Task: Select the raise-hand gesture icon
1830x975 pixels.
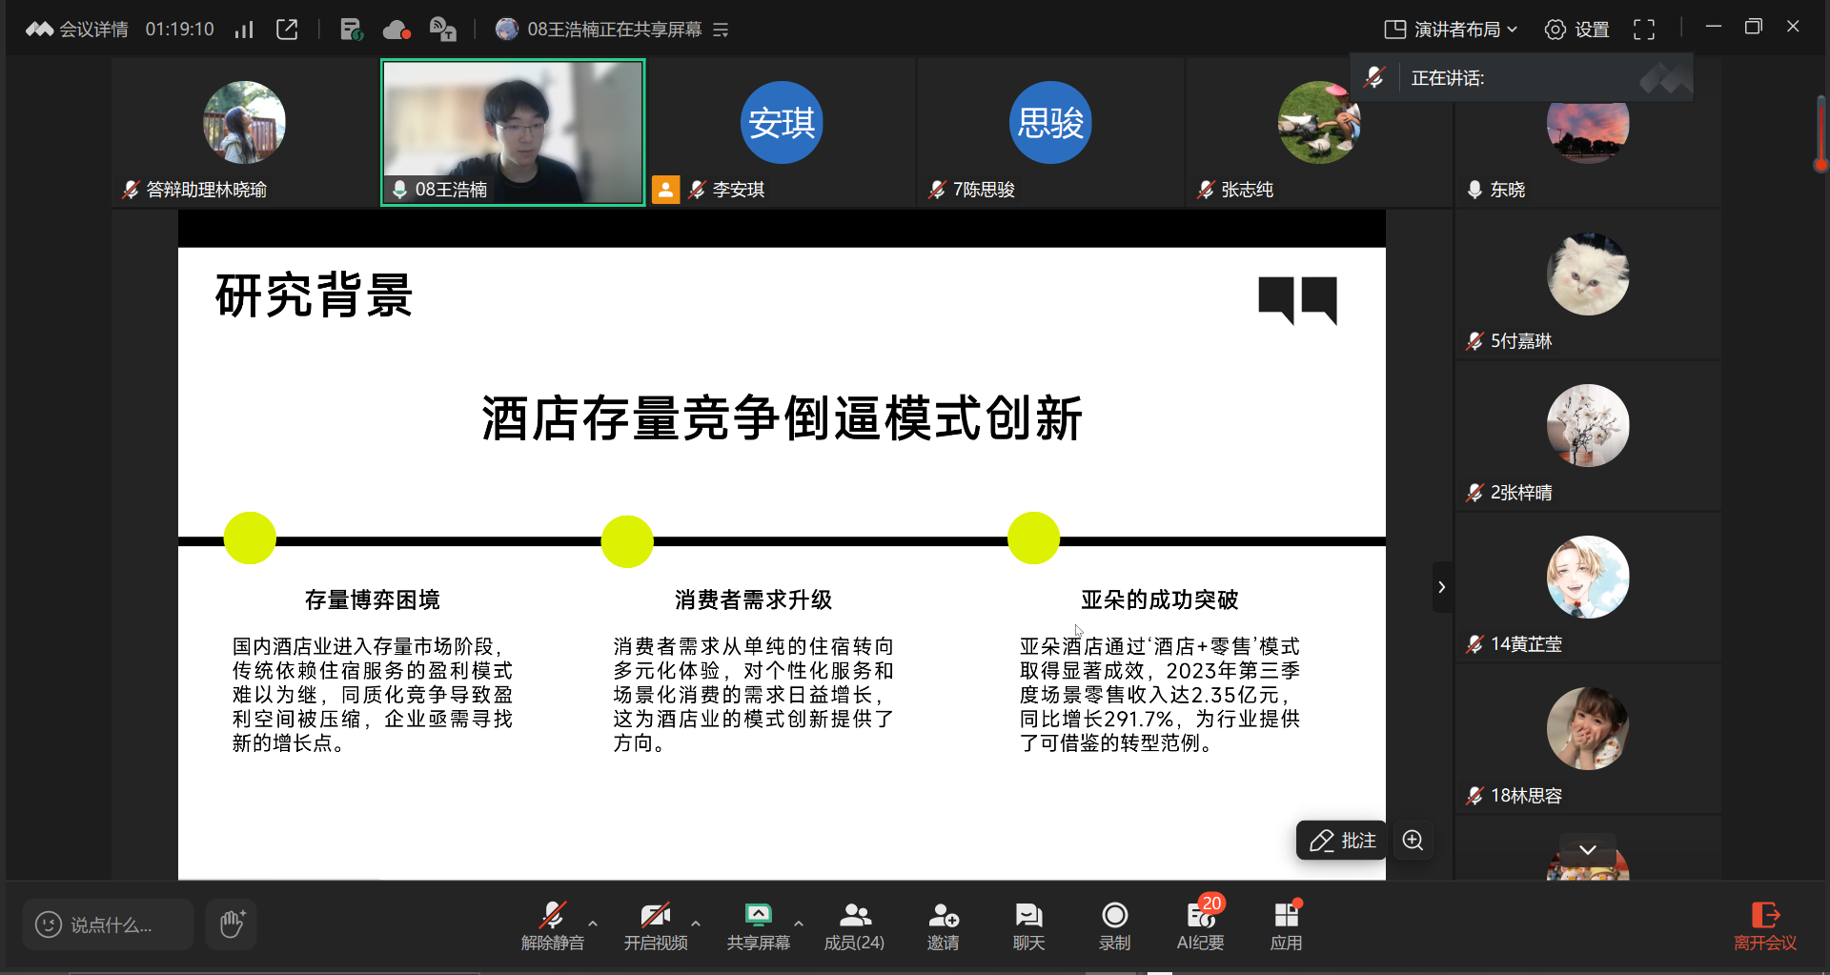Action: [x=231, y=924]
